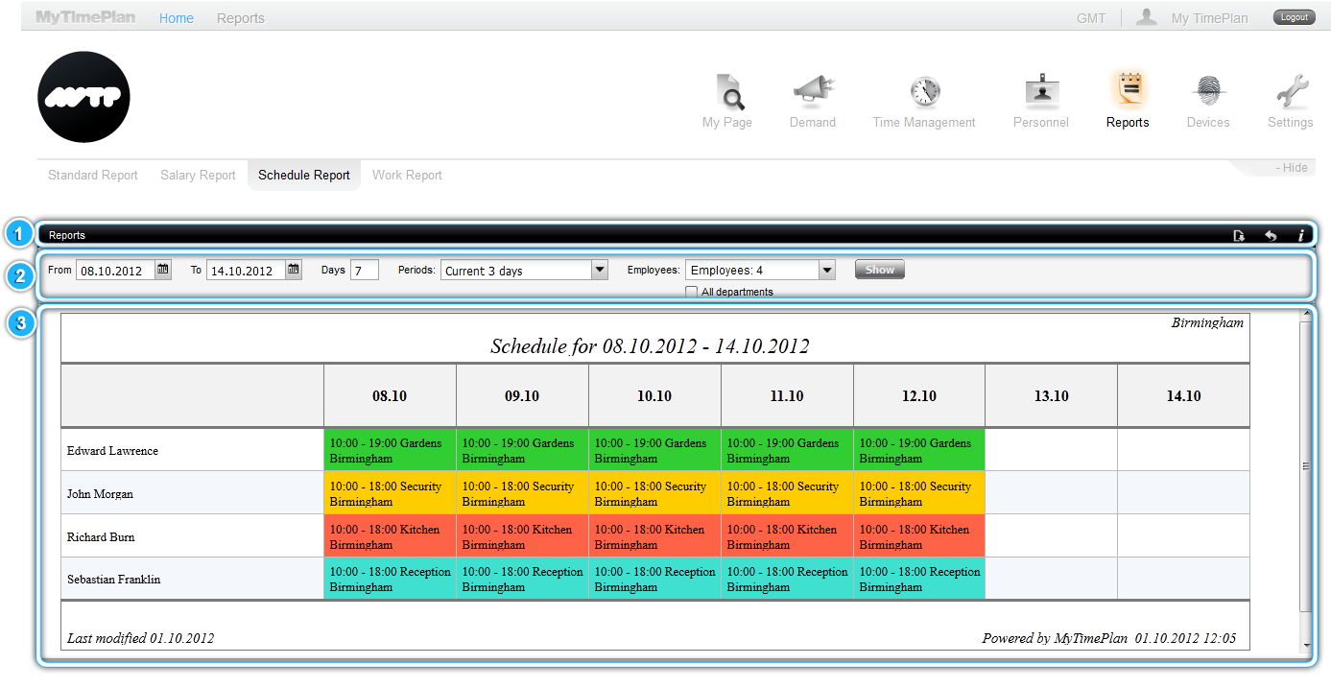Click John Morgan Security shift on 12.10
1331x688 pixels.
tap(919, 493)
